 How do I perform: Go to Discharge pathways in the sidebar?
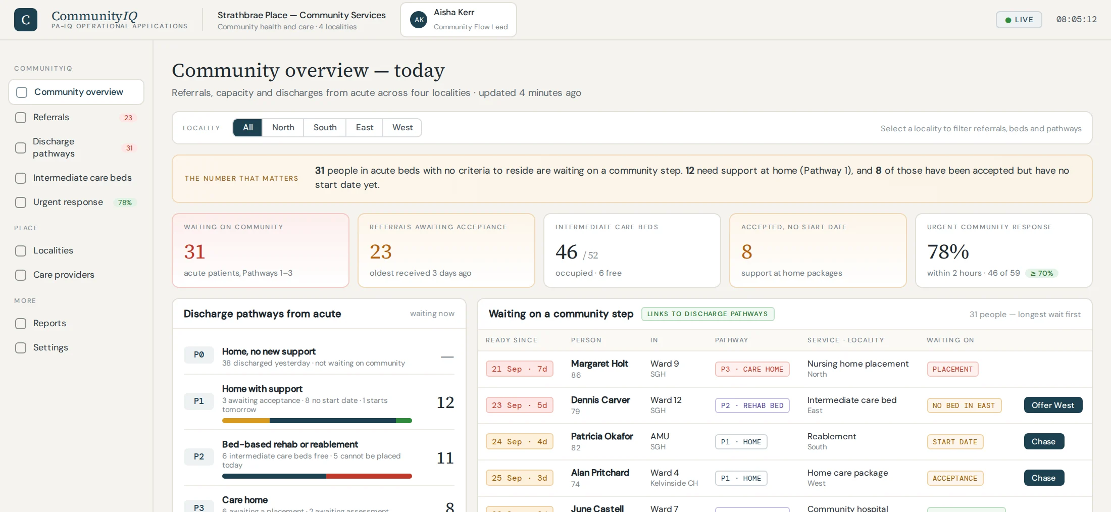[76, 148]
